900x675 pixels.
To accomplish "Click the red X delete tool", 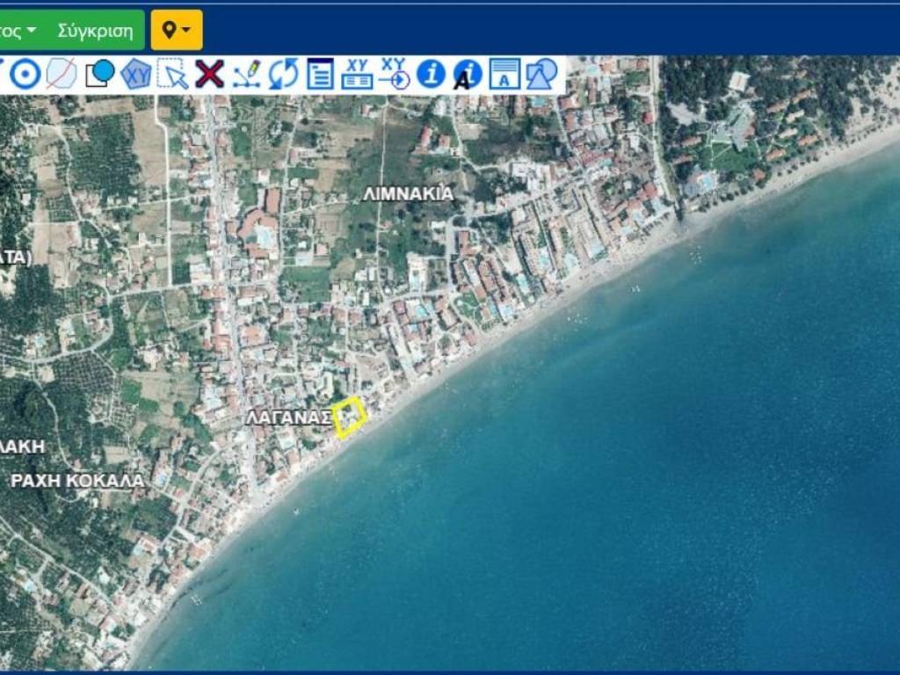I will [x=209, y=75].
